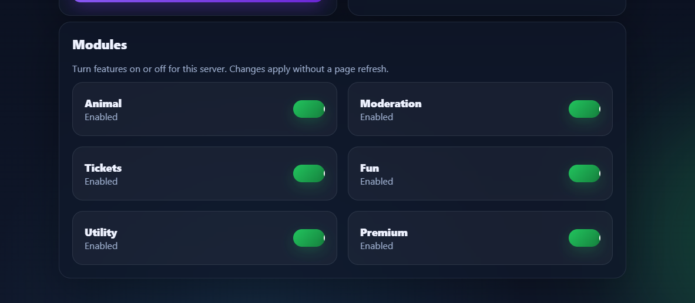
Task: Select the Tickets module title
Action: pos(103,168)
